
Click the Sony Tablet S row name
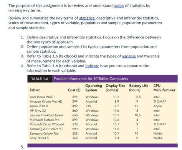[x=39, y=138]
